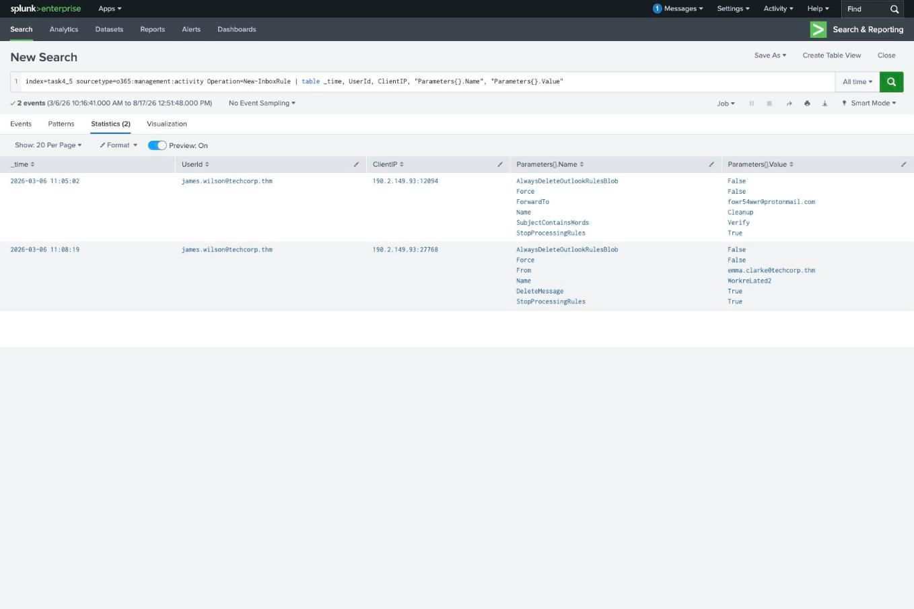
Task: Sort by Parameters{}.Name column header
Action: click(x=550, y=164)
